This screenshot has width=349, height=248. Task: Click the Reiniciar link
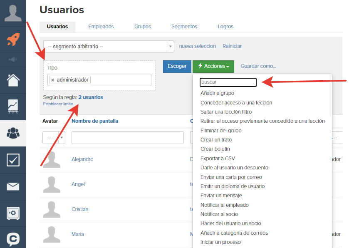232,46
